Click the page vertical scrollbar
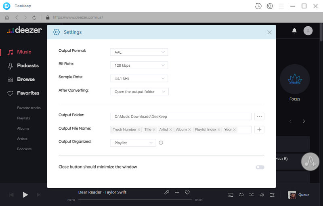This screenshot has height=206, width=323. click(321, 33)
